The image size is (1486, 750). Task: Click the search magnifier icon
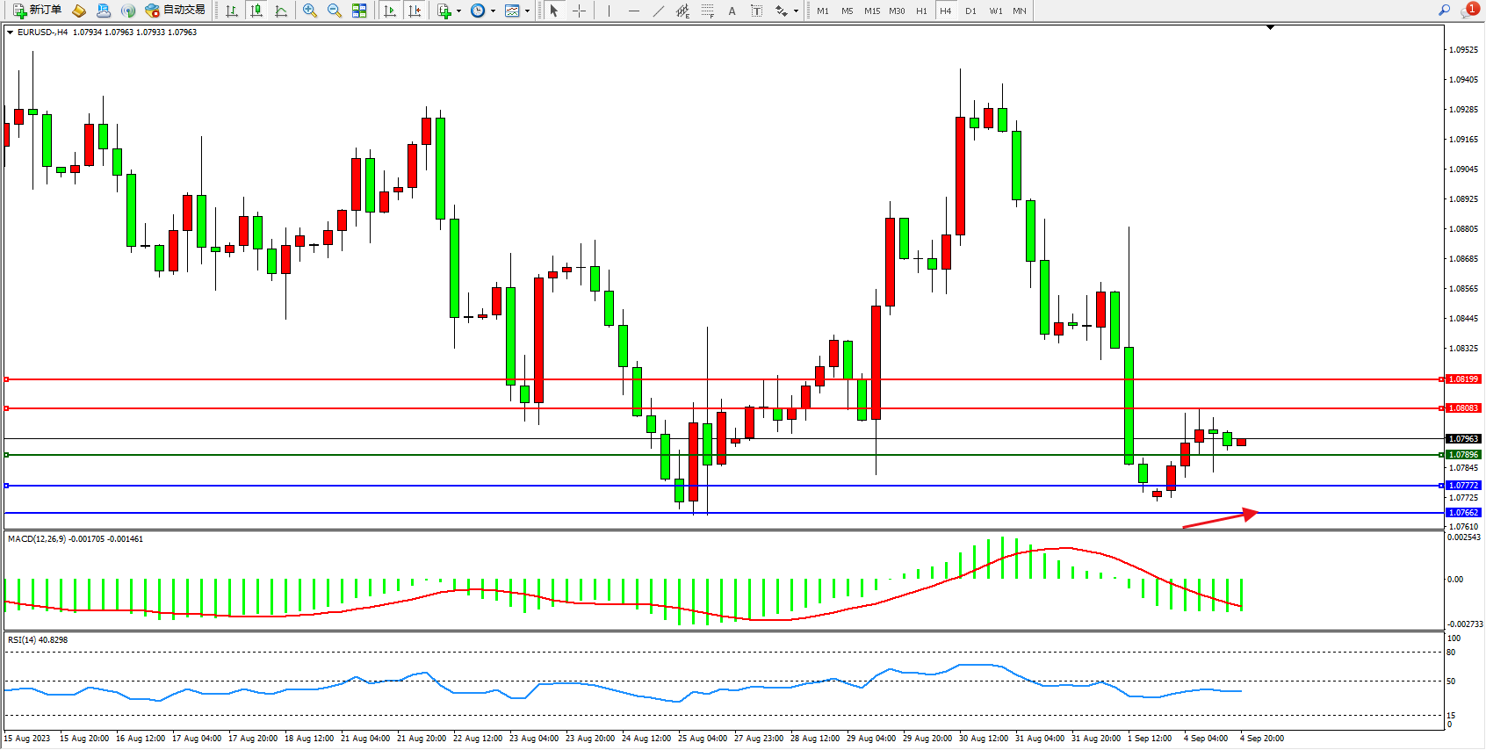[x=1444, y=11]
